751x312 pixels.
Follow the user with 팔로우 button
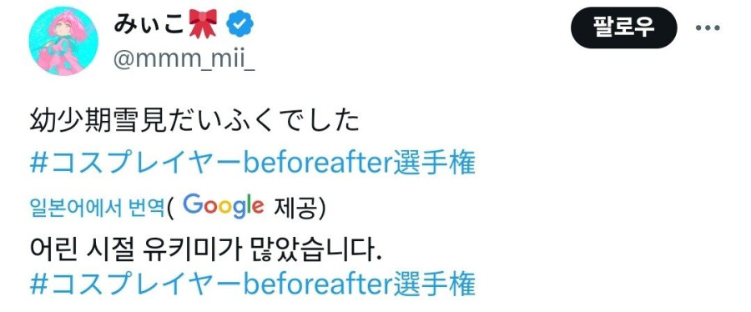pos(623,28)
